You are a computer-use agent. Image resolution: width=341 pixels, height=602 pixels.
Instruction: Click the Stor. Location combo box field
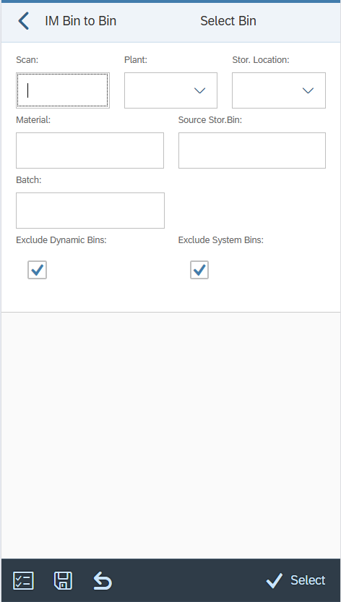(x=279, y=90)
